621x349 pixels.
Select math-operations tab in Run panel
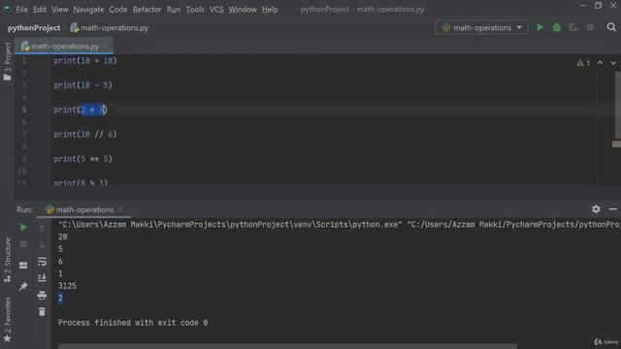[x=84, y=209]
